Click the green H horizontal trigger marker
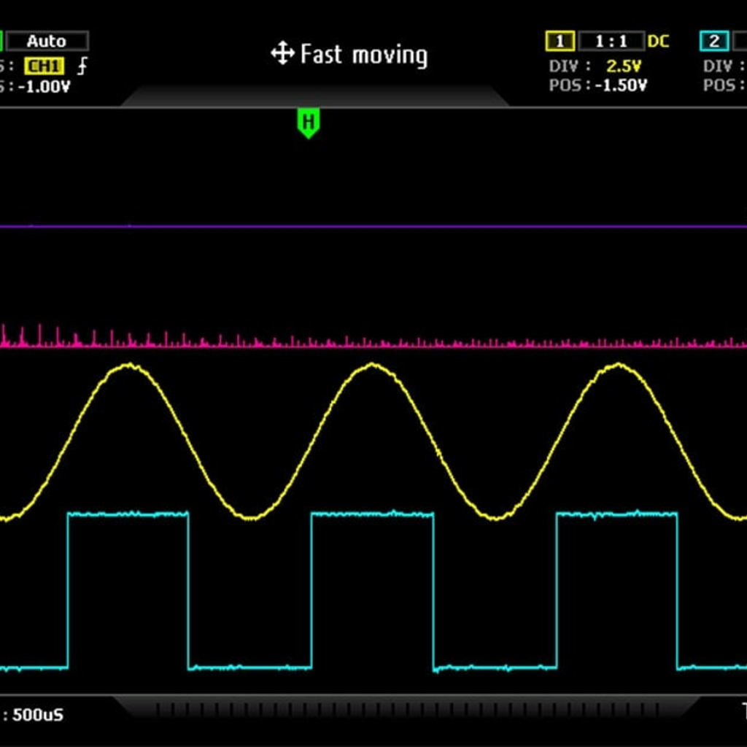Viewport: 747px width, 747px height. pos(309,121)
